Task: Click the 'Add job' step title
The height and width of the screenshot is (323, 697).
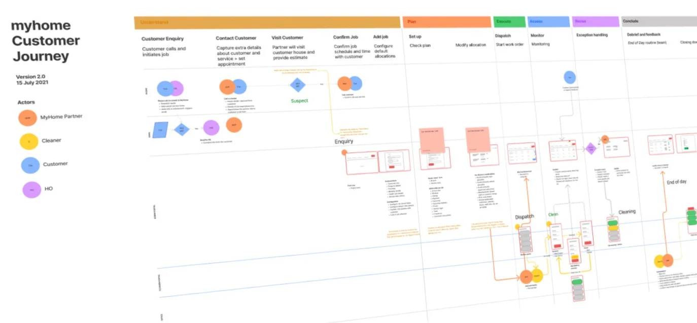Action: (381, 37)
